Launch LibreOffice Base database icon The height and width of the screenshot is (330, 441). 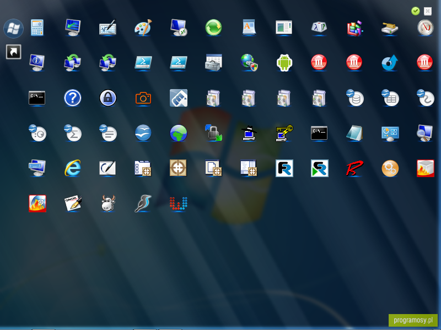click(354, 98)
